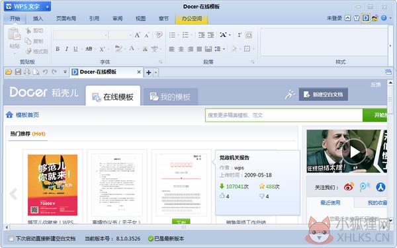Click the borders grid icon
This screenshot has height=248, width=397.
pyautogui.click(x=247, y=48)
